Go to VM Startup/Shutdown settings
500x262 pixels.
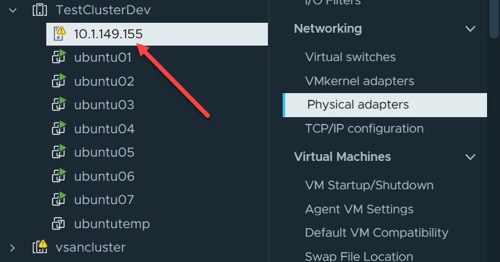coord(369,186)
